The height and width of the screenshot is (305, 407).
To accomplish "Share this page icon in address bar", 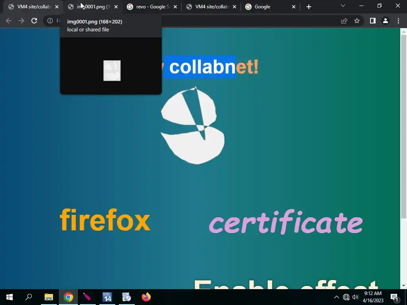I will [344, 21].
